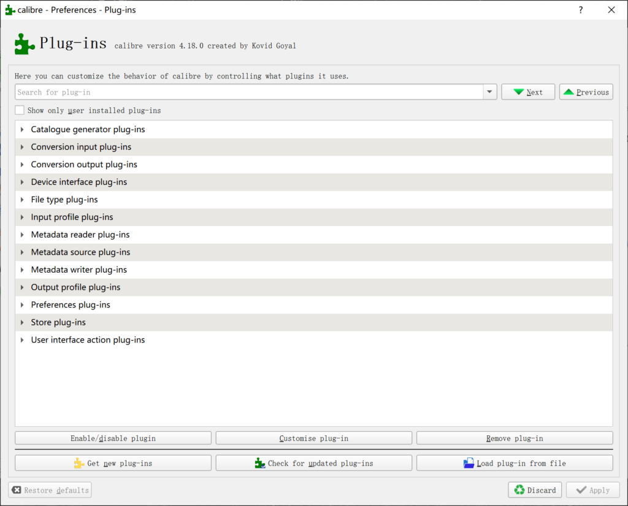Expand Metadata source plug-ins arrow
Image resolution: width=628 pixels, height=506 pixels.
(x=23, y=252)
